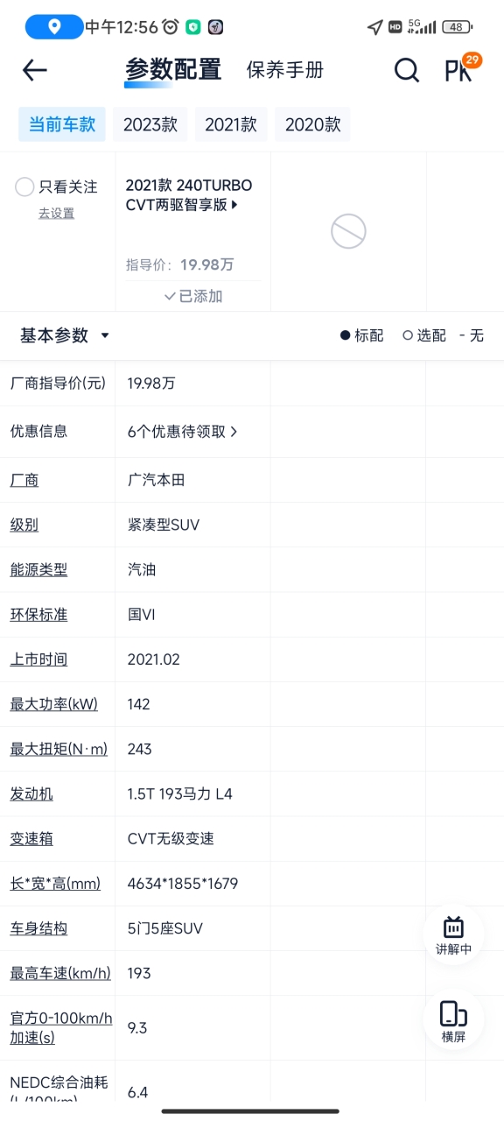Tap the 当前车款 filter chip
Image resolution: width=504 pixels, height=1121 pixels.
click(x=62, y=124)
